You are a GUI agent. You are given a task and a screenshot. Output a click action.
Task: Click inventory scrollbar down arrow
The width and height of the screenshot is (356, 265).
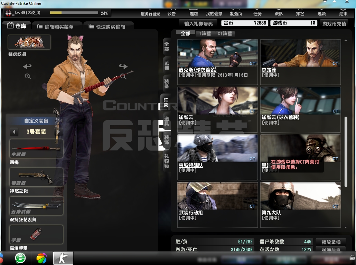click(346, 227)
